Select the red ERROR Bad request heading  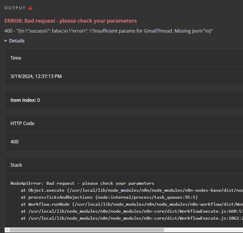pos(71,21)
